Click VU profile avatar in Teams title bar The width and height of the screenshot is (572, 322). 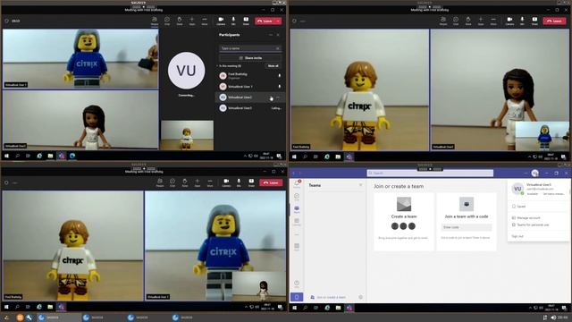pyautogui.click(x=535, y=173)
